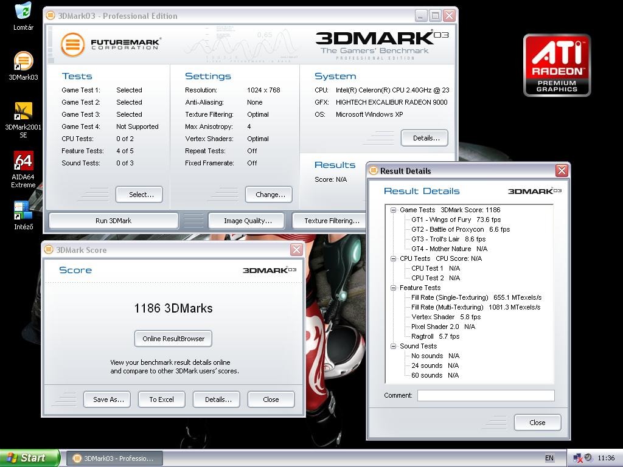Click Game Test 4 Not Supported text
This screenshot has width=623, height=467.
point(137,126)
